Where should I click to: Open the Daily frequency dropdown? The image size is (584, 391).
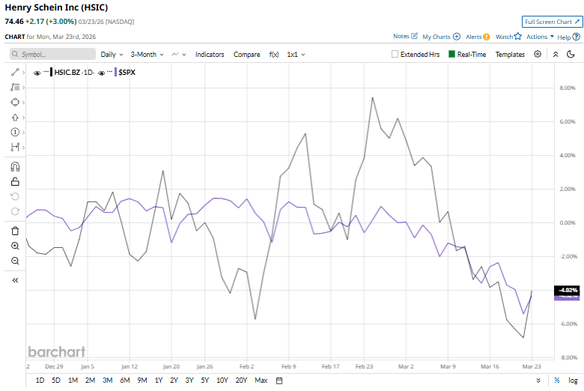point(112,55)
